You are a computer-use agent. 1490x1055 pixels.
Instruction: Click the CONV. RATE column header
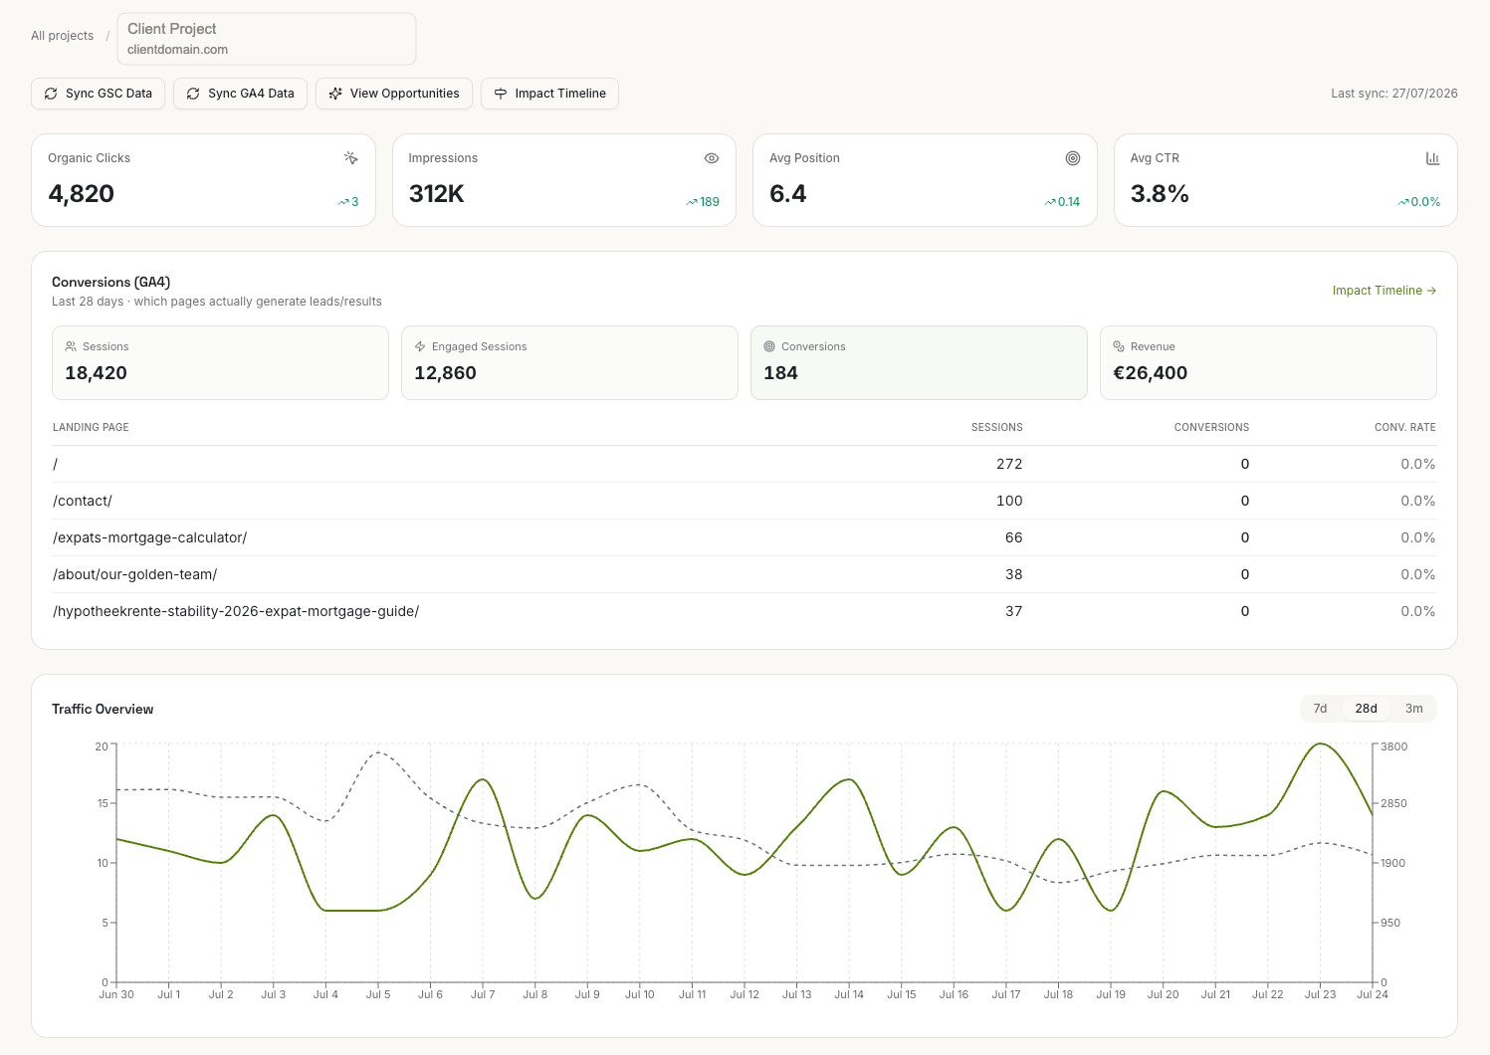point(1404,427)
